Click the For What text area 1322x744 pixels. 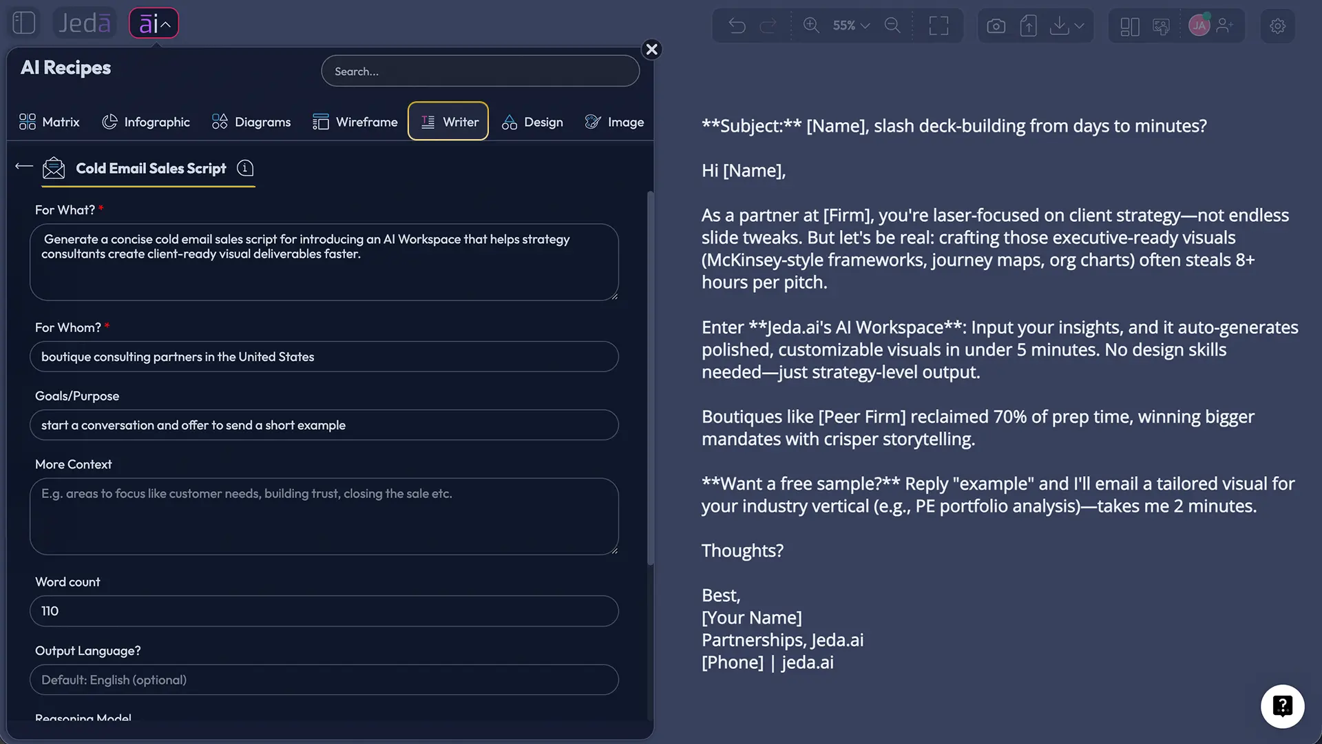tap(324, 262)
